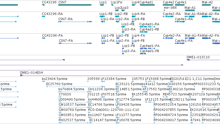Click the RP004204917.5prime EST label
The width and height of the screenshot is (220, 124).
pyautogui.click(x=171, y=120)
